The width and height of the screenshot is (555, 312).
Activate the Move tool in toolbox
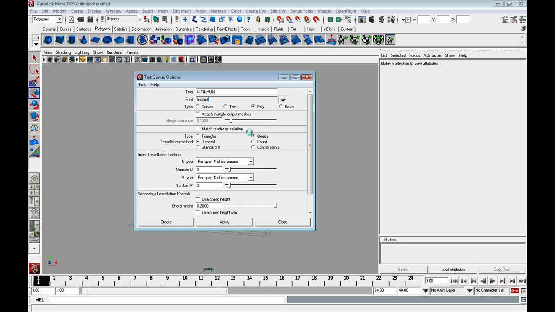(34, 93)
